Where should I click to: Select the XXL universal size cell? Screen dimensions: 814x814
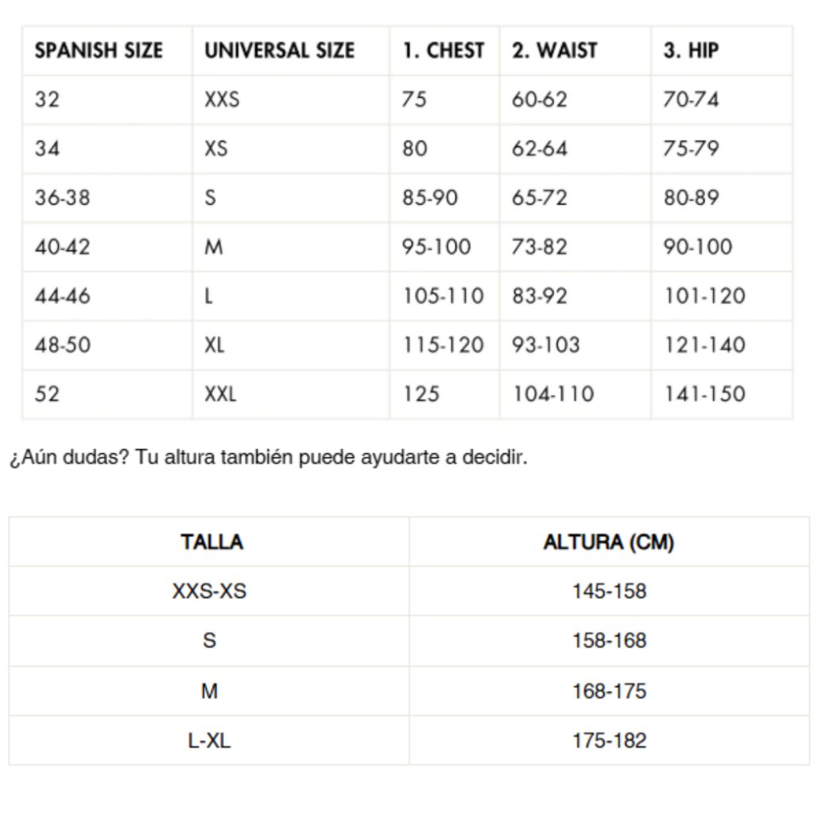(x=220, y=394)
